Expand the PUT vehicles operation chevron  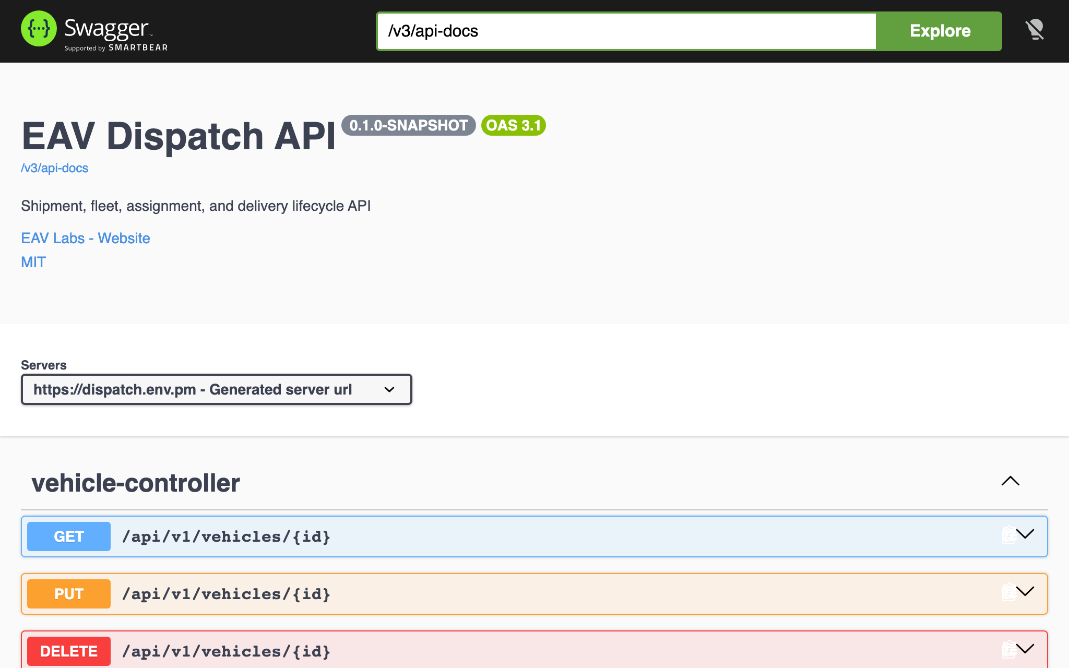click(1026, 592)
